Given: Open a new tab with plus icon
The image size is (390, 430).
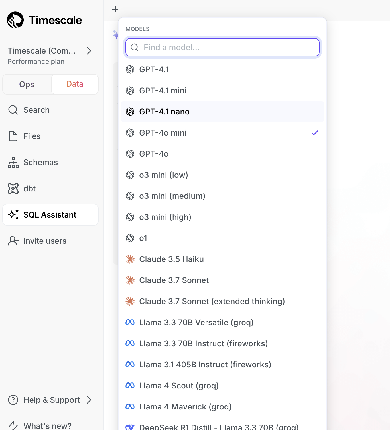Looking at the screenshot, I should coord(115,9).
